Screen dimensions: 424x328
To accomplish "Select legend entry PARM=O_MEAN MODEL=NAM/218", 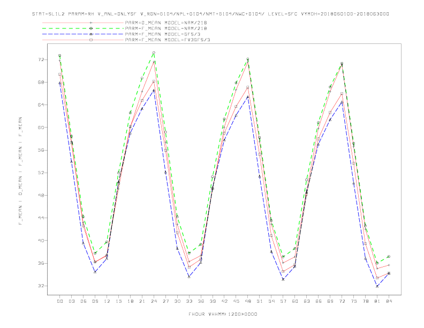I will tap(166, 23).
